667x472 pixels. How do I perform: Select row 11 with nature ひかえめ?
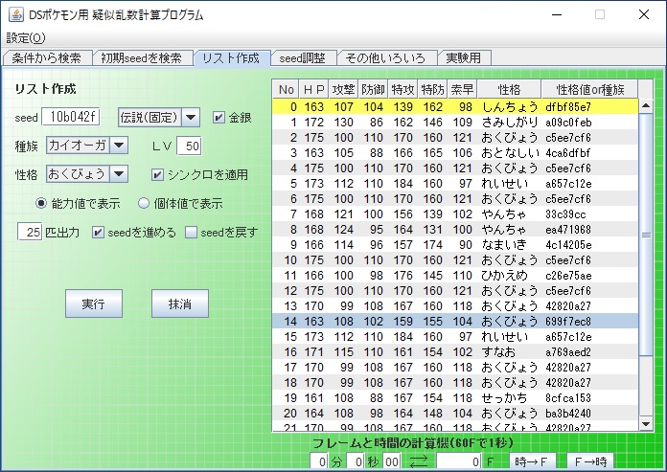(455, 276)
